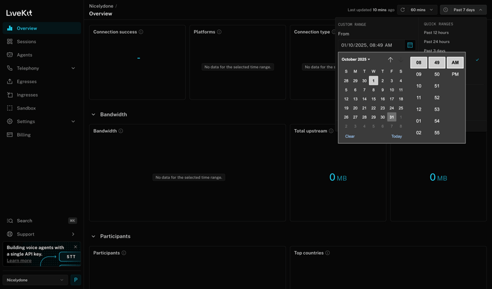Pick October 24 in the calendar

pyautogui.click(x=392, y=108)
